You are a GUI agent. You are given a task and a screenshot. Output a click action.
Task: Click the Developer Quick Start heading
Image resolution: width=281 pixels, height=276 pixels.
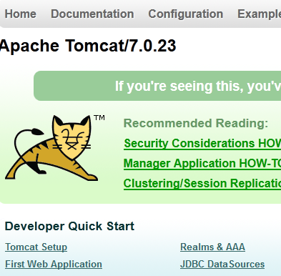[x=69, y=226]
